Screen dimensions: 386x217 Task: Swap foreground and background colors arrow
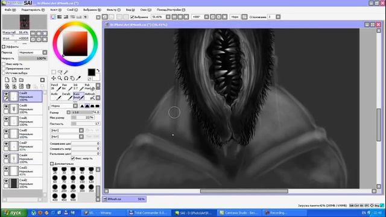98,71
